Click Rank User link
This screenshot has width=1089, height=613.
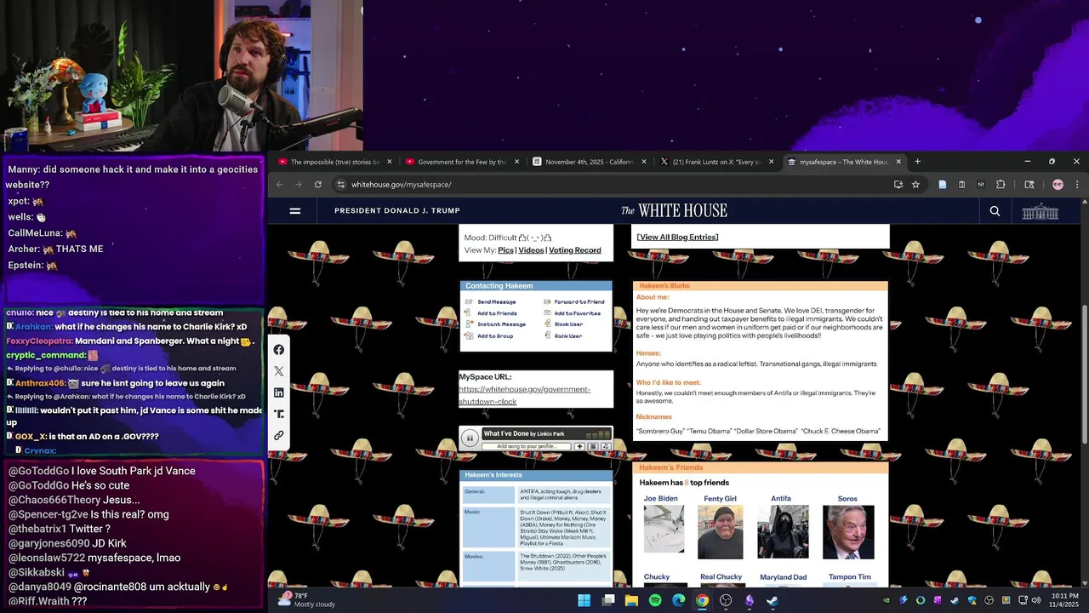pos(568,336)
